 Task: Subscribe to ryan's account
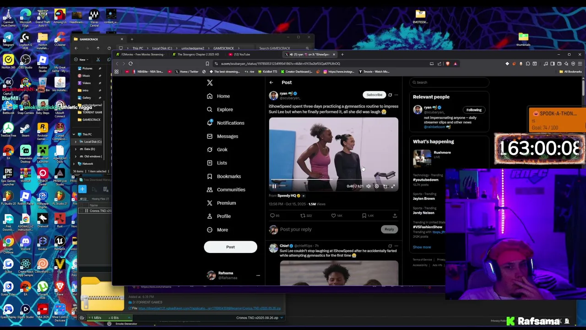(374, 95)
